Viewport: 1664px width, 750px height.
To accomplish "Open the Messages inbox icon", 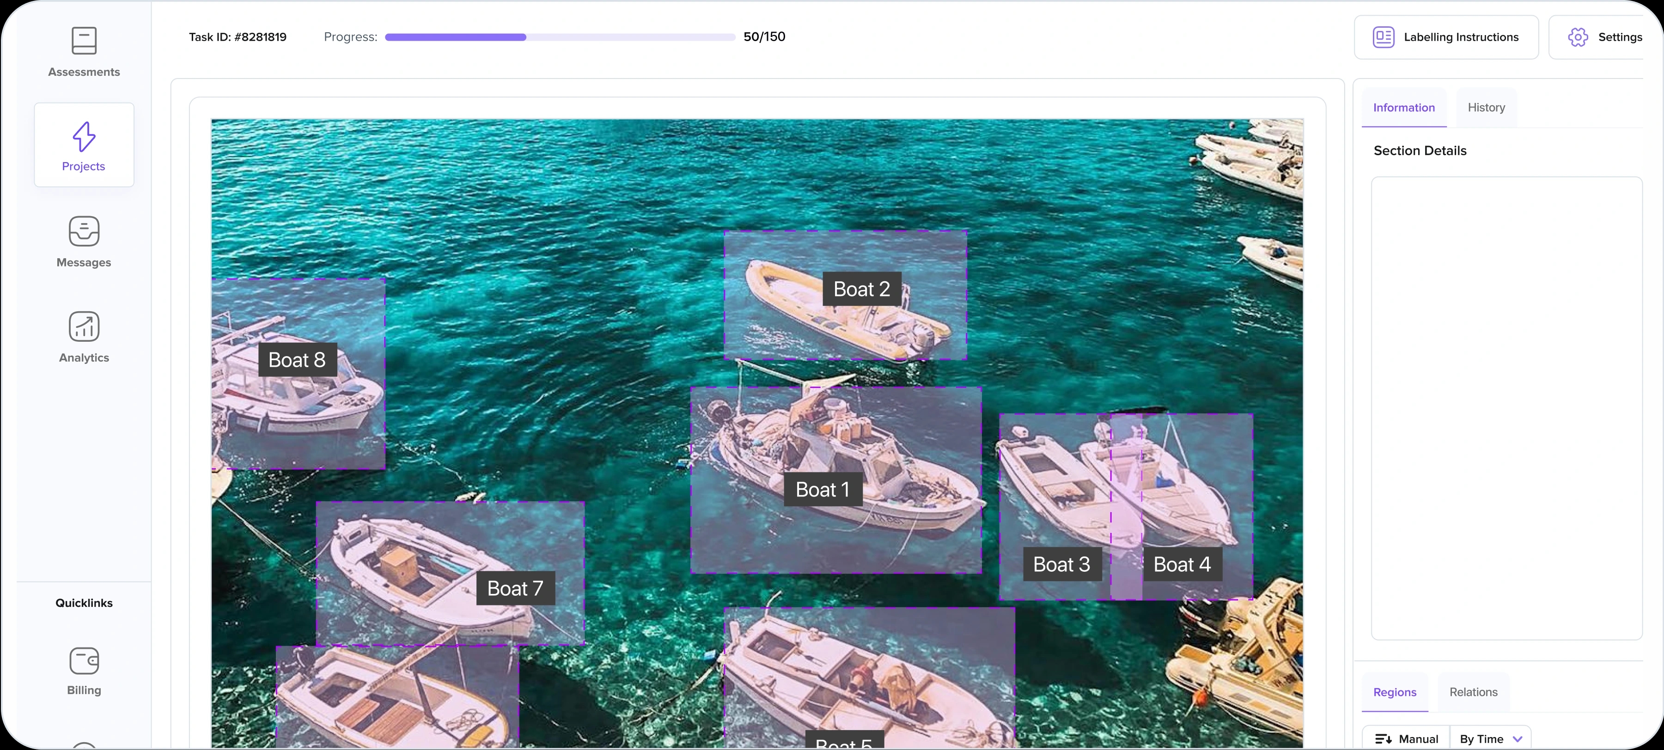I will click(84, 231).
